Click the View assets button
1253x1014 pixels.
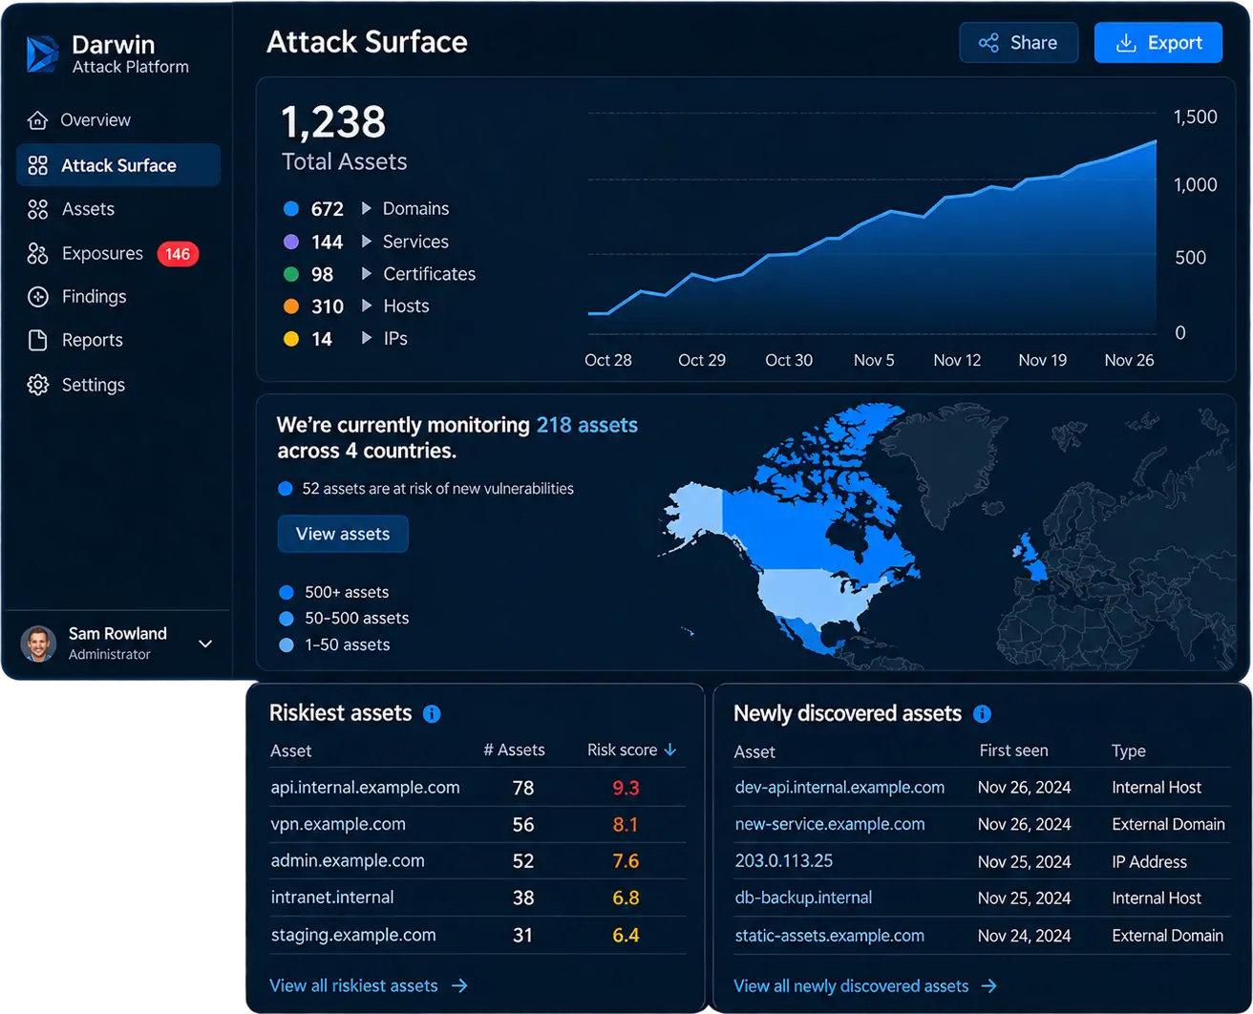(343, 534)
